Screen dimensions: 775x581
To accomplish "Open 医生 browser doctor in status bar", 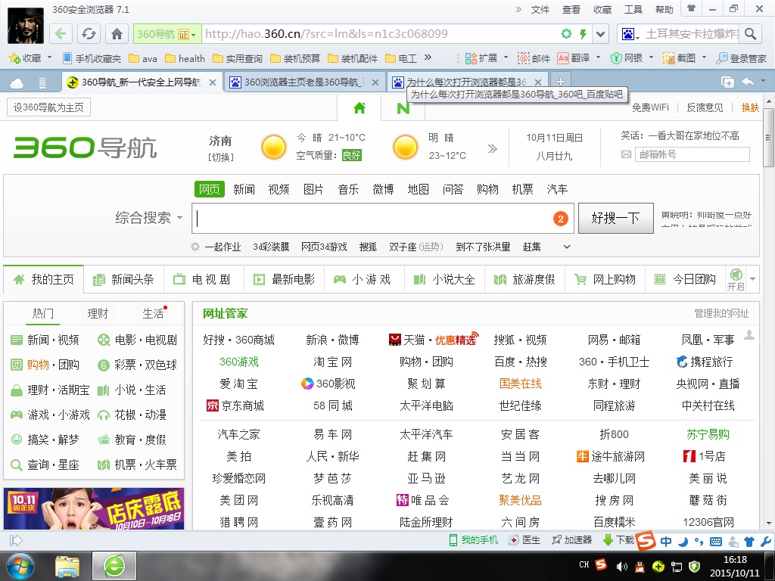I will coord(525,540).
